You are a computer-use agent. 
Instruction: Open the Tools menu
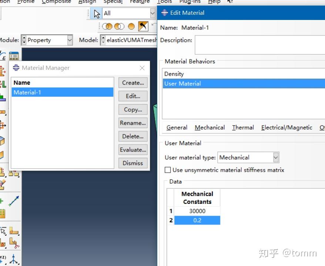pyautogui.click(x=164, y=2)
